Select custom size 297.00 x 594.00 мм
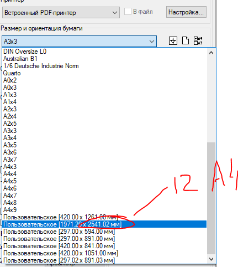 [104, 232]
